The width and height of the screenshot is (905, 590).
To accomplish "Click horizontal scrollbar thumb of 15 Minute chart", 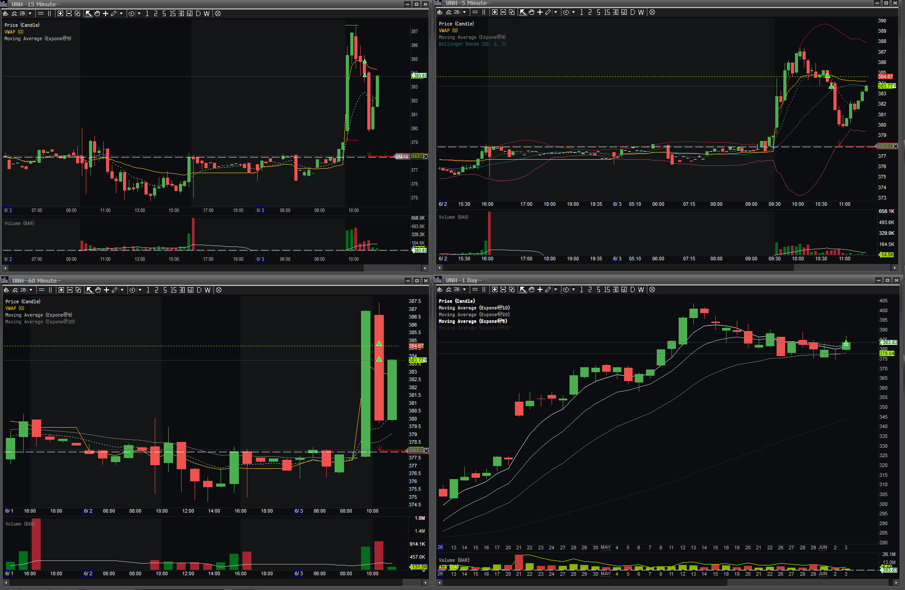I will click(x=392, y=268).
